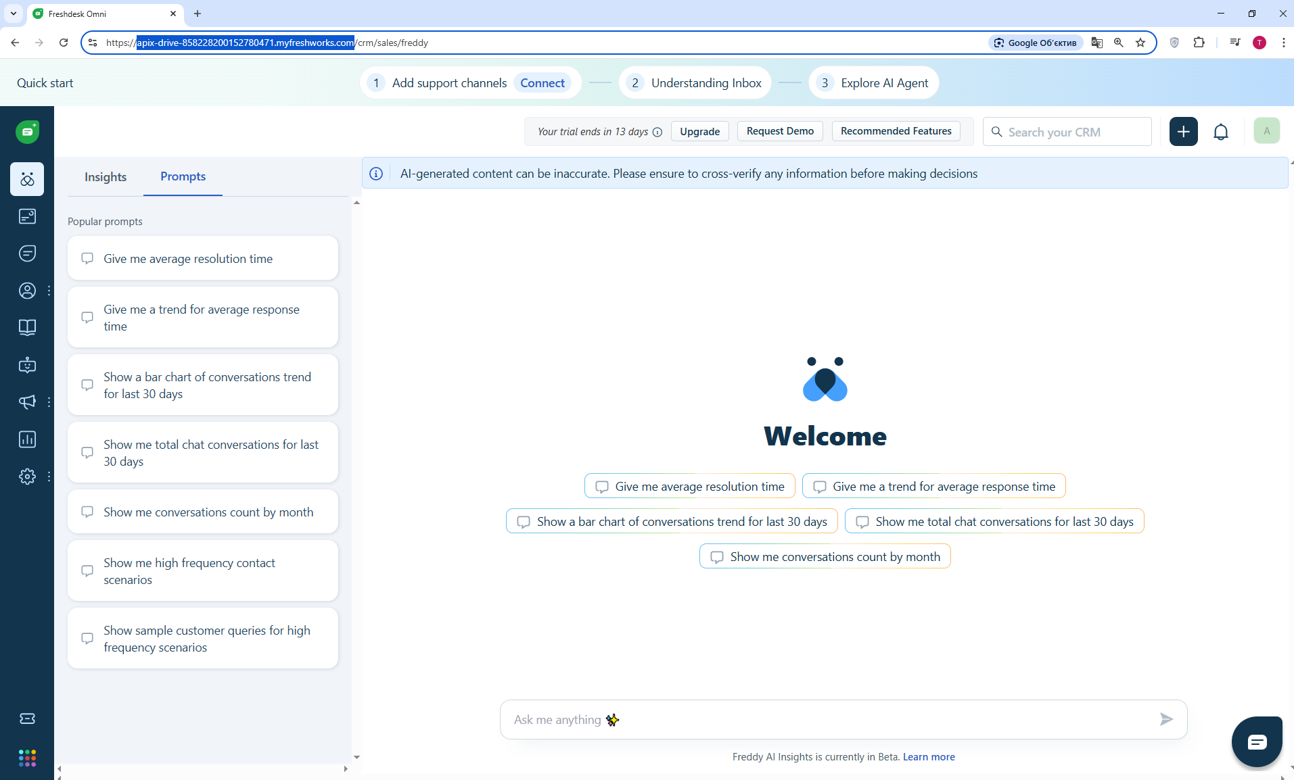
Task: Open the knowledge base book icon
Action: click(27, 328)
